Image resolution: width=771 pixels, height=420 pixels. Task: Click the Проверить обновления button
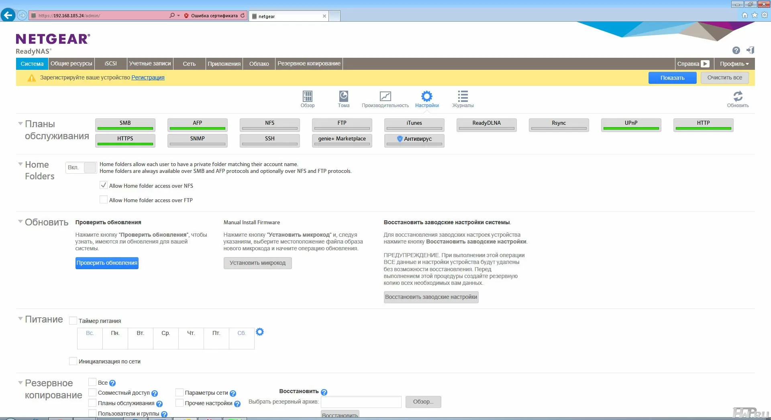[107, 263]
